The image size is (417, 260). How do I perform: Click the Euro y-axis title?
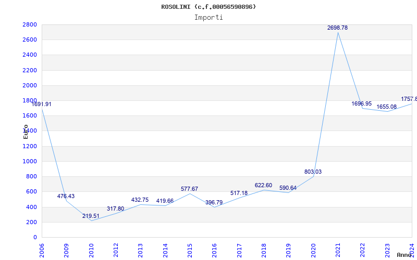(x=26, y=132)
